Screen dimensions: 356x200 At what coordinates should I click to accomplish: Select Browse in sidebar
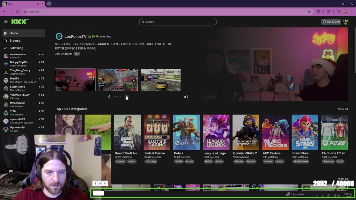24,41
